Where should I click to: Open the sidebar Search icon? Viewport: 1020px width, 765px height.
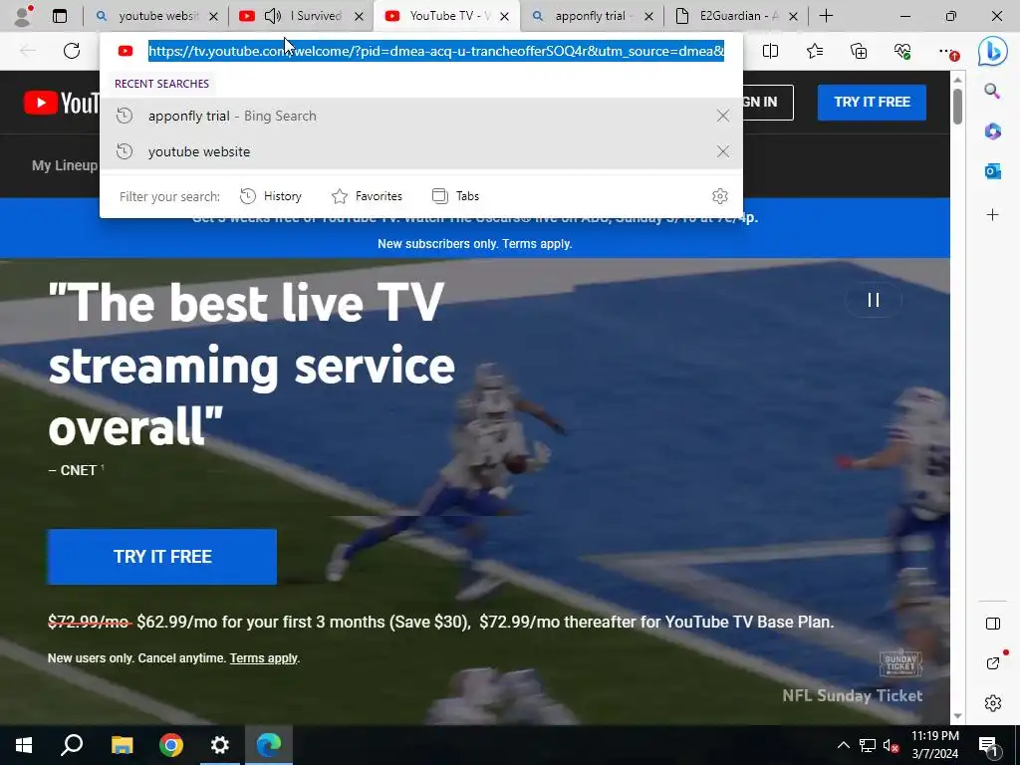(x=992, y=91)
